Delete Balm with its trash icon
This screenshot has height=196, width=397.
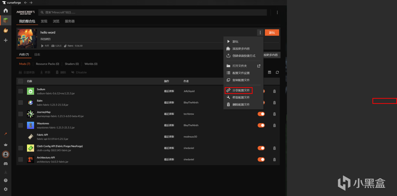274,103
